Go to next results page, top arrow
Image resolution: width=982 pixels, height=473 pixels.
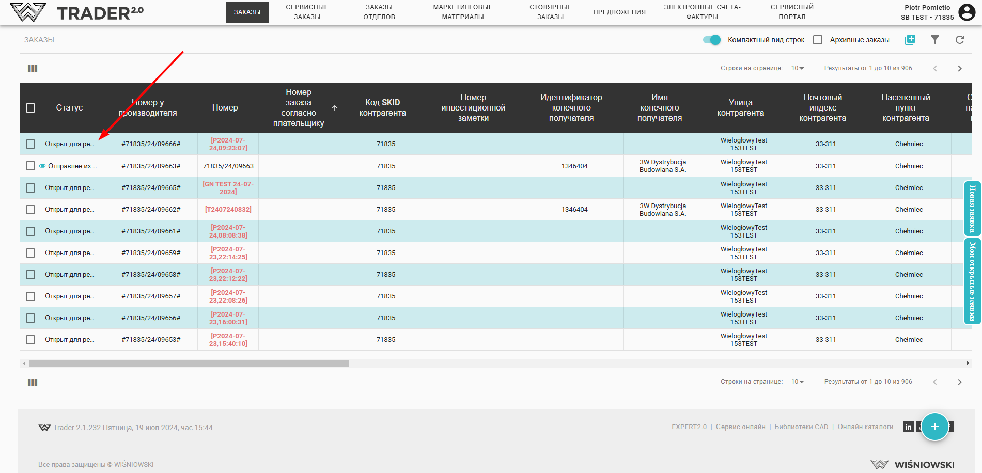click(959, 69)
